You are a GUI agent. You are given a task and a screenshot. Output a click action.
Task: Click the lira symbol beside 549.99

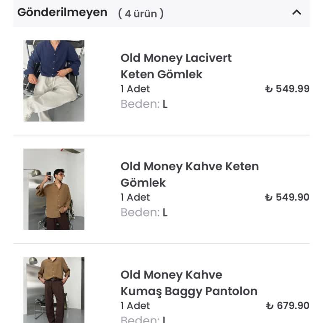pos(269,89)
